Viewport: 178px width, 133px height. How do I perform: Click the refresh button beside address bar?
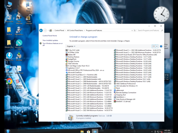point(135,31)
